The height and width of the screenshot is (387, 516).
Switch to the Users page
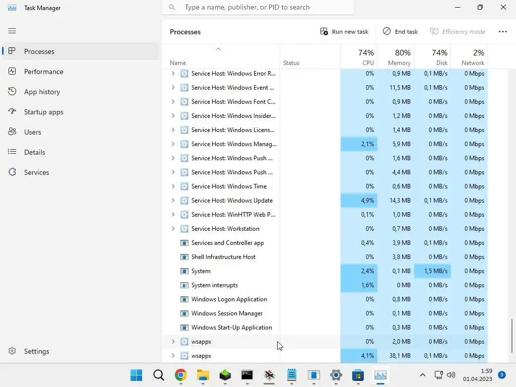(x=81, y=132)
